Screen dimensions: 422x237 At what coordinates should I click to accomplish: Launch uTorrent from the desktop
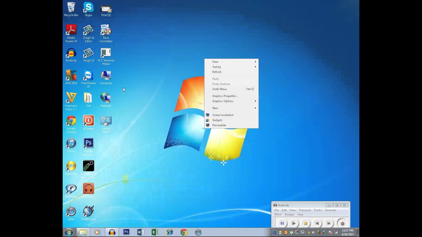click(x=88, y=121)
